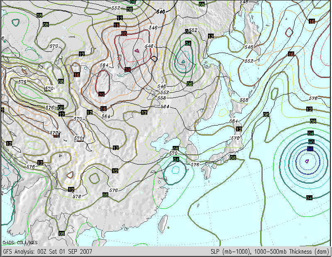Screen dimensions: 332x257
Task: Click the bold 540 thickness label
Action: 161,12
